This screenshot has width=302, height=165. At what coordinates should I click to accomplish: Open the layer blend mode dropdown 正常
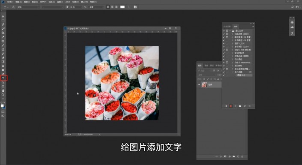(x=206, y=75)
